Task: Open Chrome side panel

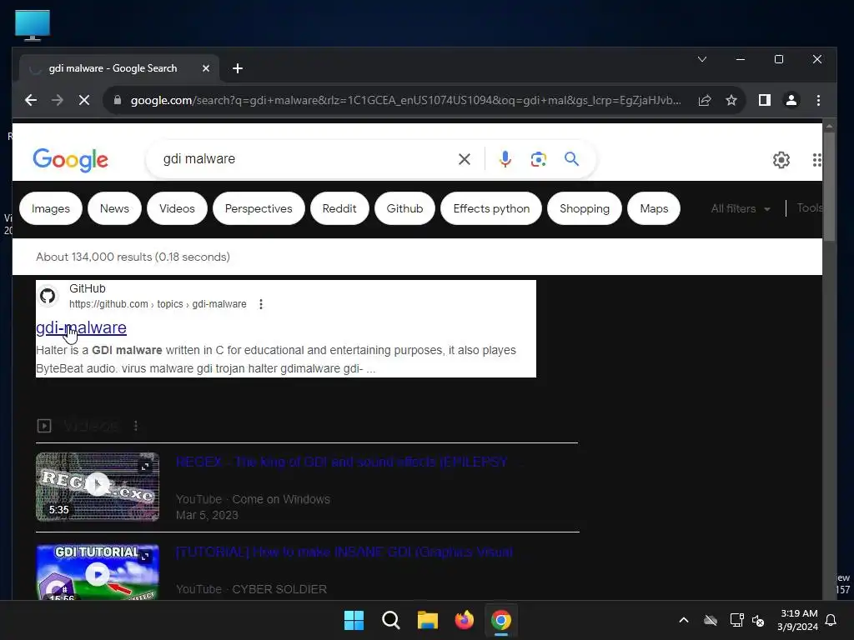Action: coord(764,100)
